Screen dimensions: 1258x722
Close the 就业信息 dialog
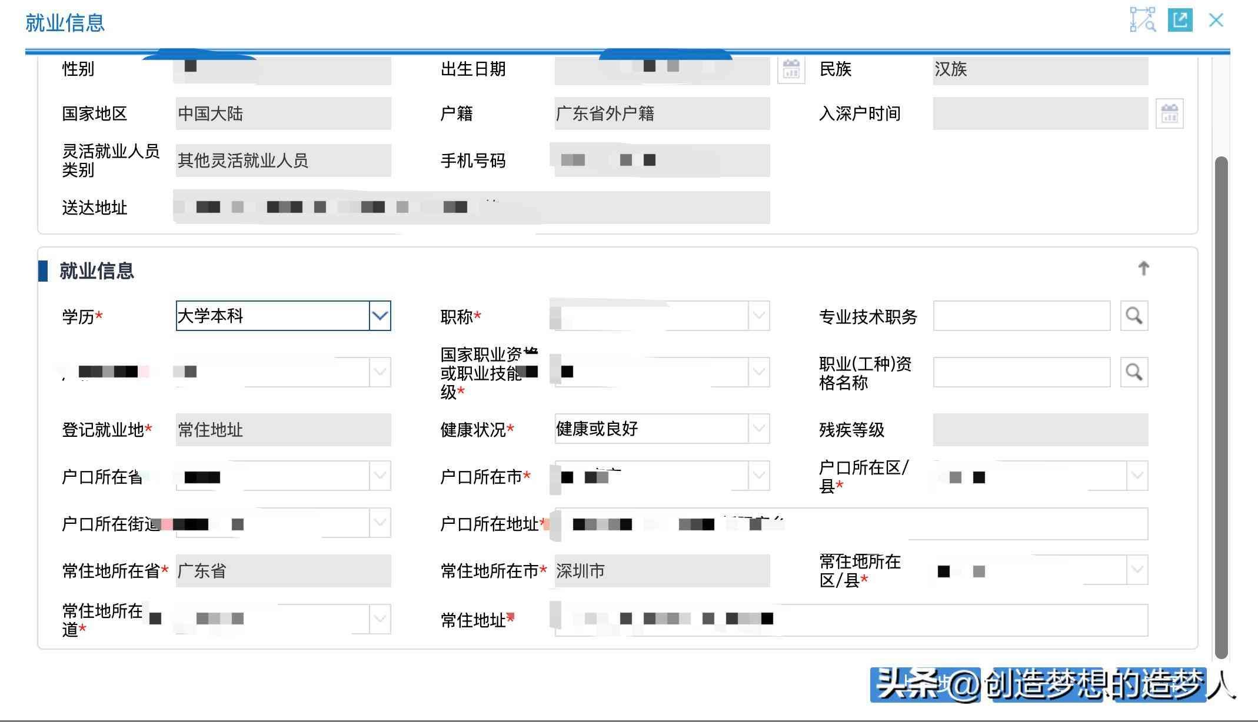click(1216, 20)
